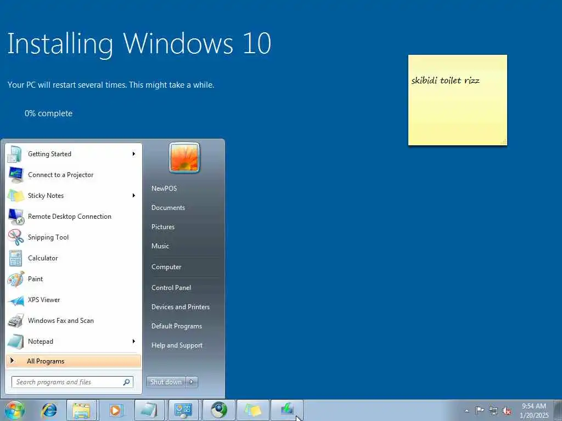The width and height of the screenshot is (562, 421).
Task: Click the Shut down button
Action: (166, 382)
